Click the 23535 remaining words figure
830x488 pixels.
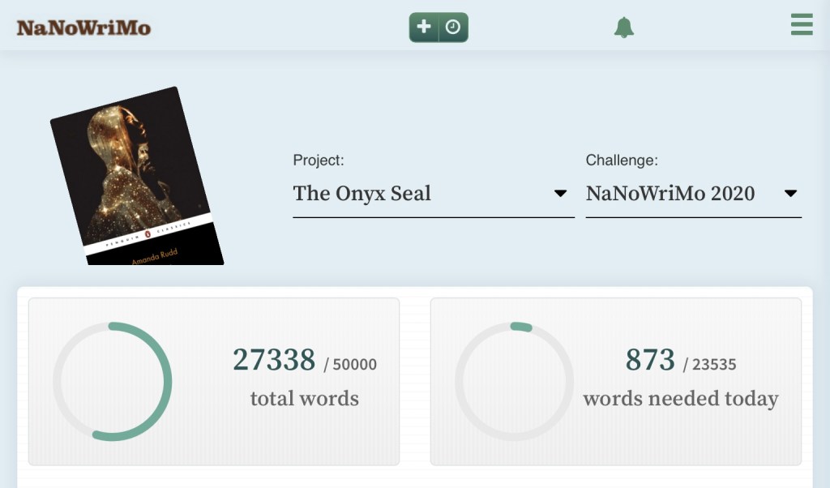pyautogui.click(x=714, y=365)
